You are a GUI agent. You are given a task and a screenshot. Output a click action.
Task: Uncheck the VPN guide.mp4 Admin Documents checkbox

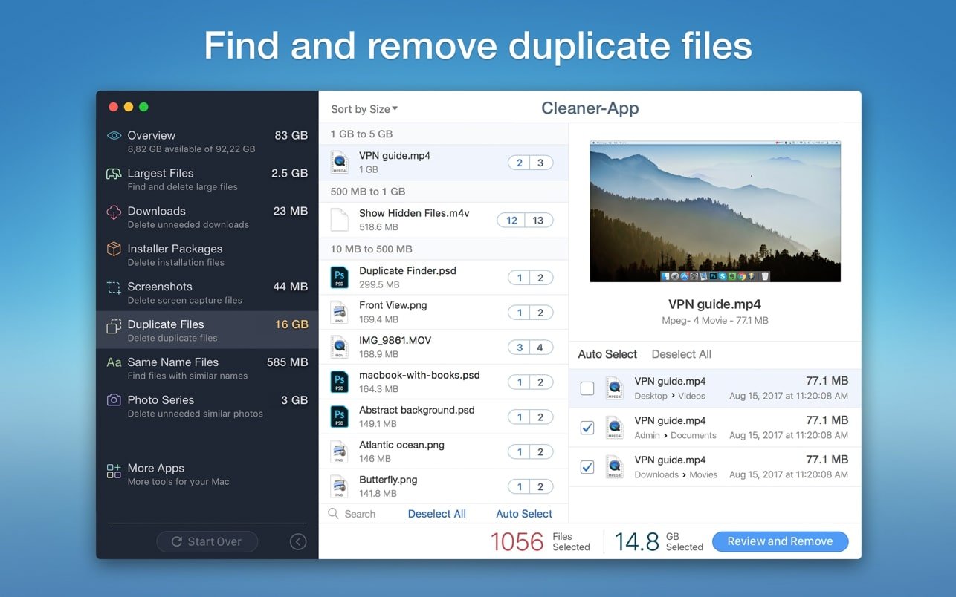pyautogui.click(x=587, y=428)
